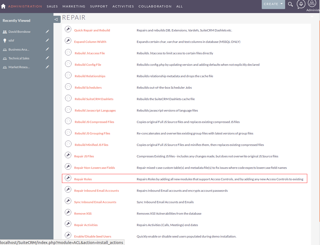Viewport: 320px width, 245px height.
Task: Click rebuild icon beside Rebuild Minified JS Files
Action: click(x=68, y=144)
